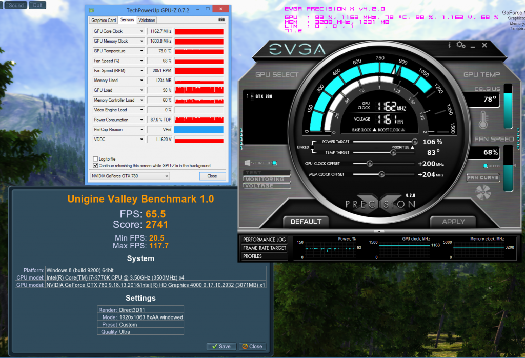Click the GPU-Z title bar app icon

[x=91, y=10]
